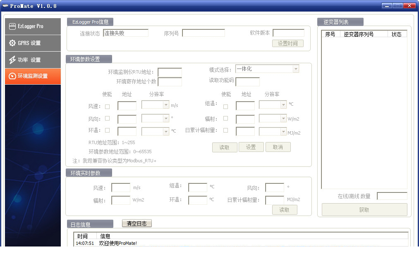
Task: Click 读取 in 环境参数设置 section
Action: coord(225,147)
